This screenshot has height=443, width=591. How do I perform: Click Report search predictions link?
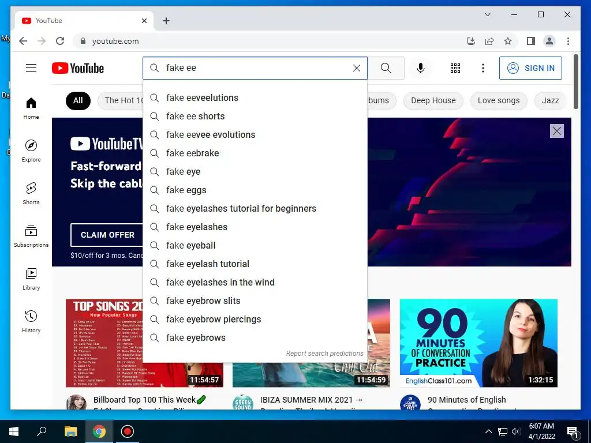click(324, 354)
